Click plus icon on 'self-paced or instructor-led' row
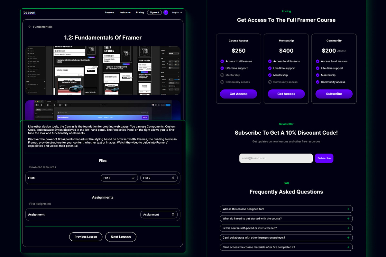 [348, 228]
